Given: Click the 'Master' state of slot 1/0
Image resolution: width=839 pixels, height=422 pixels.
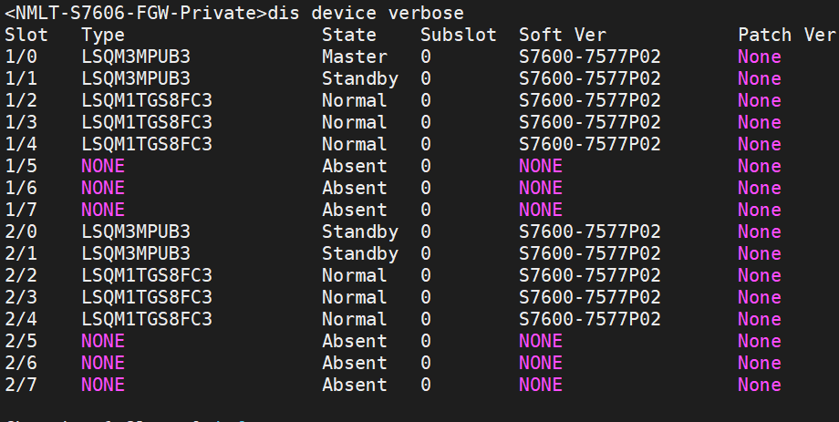Looking at the screenshot, I should coord(354,57).
